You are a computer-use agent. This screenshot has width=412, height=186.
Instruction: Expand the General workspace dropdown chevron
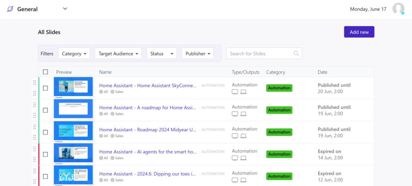(65, 9)
